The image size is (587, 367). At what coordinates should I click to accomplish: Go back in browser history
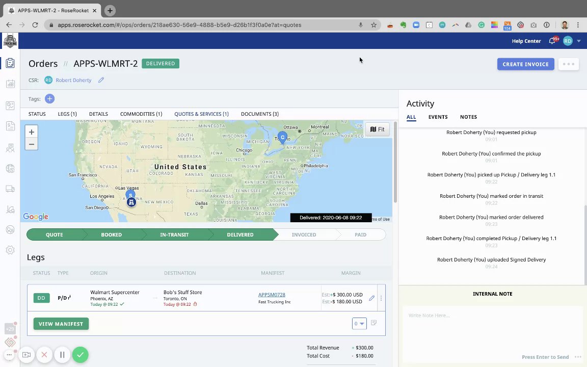9,25
